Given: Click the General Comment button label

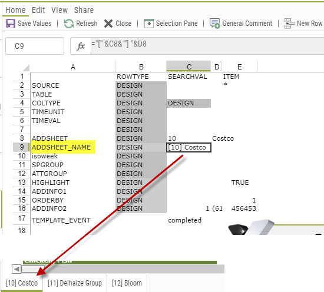Looking at the screenshot, I should [247, 24].
